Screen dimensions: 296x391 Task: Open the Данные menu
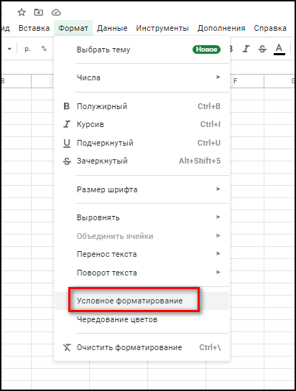click(112, 28)
